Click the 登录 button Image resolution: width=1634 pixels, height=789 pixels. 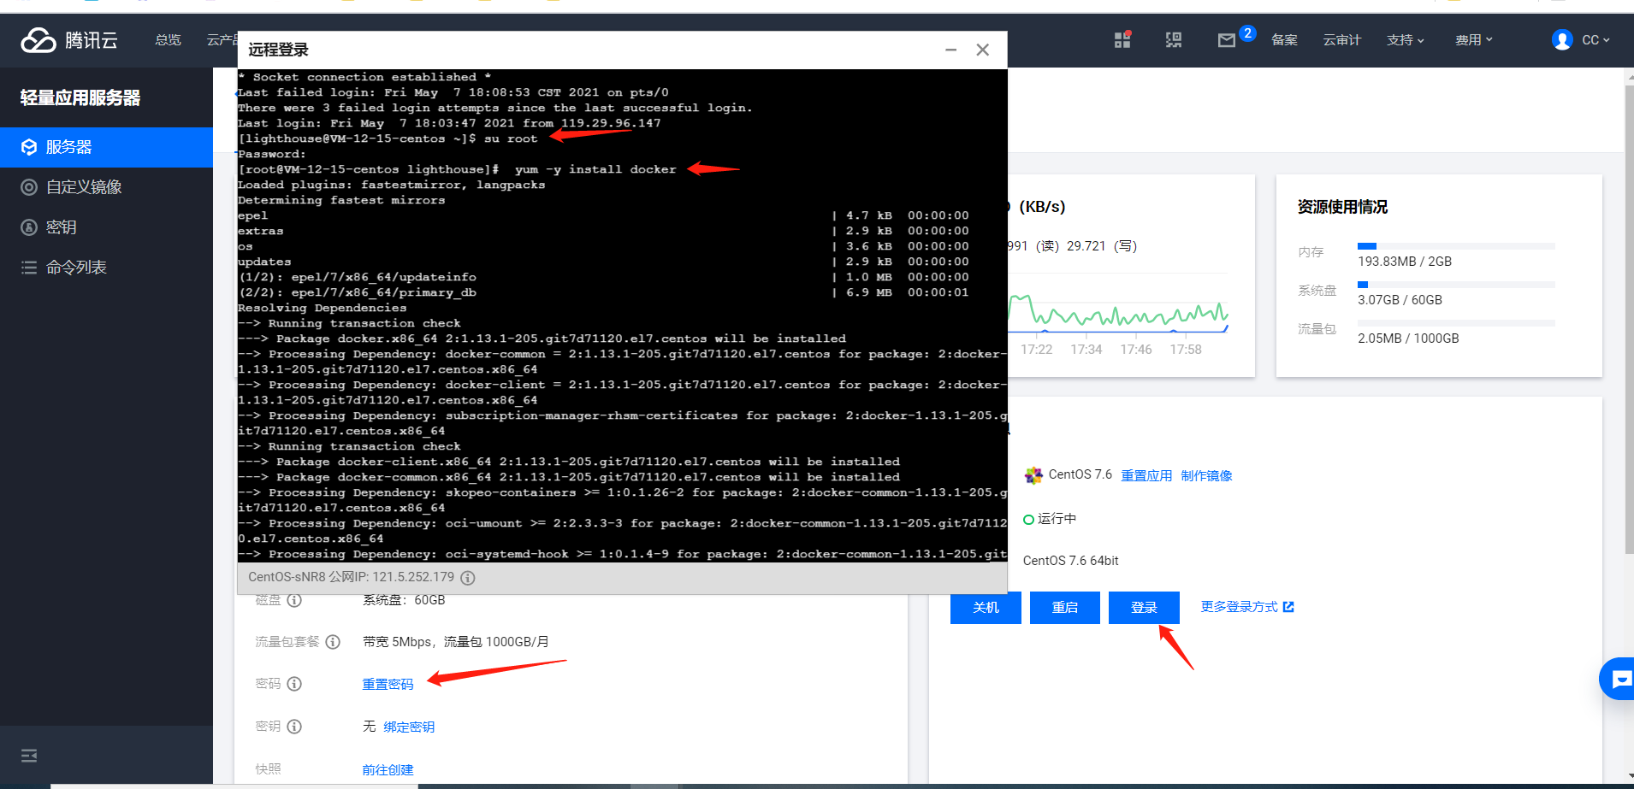click(x=1144, y=608)
